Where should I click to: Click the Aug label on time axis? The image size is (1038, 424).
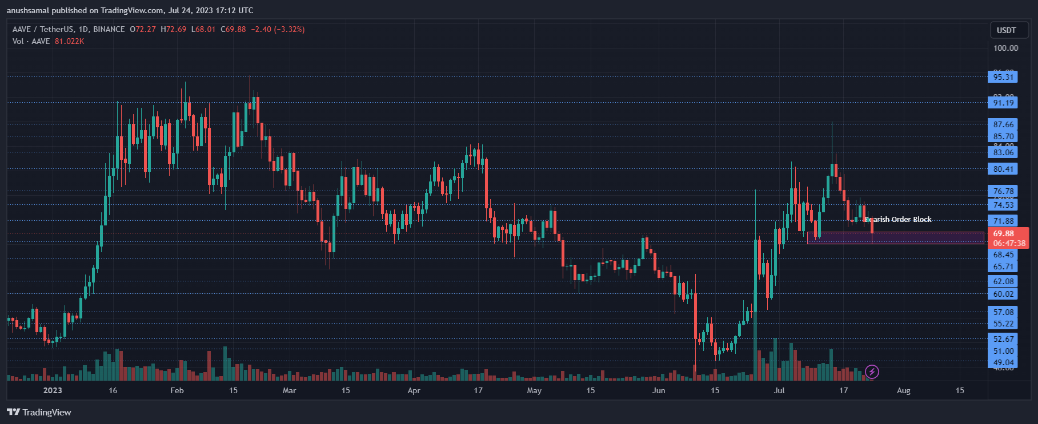point(903,390)
